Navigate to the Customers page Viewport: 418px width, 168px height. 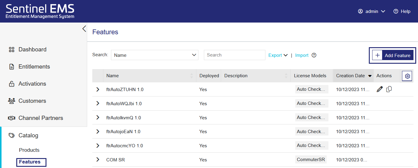click(x=32, y=101)
